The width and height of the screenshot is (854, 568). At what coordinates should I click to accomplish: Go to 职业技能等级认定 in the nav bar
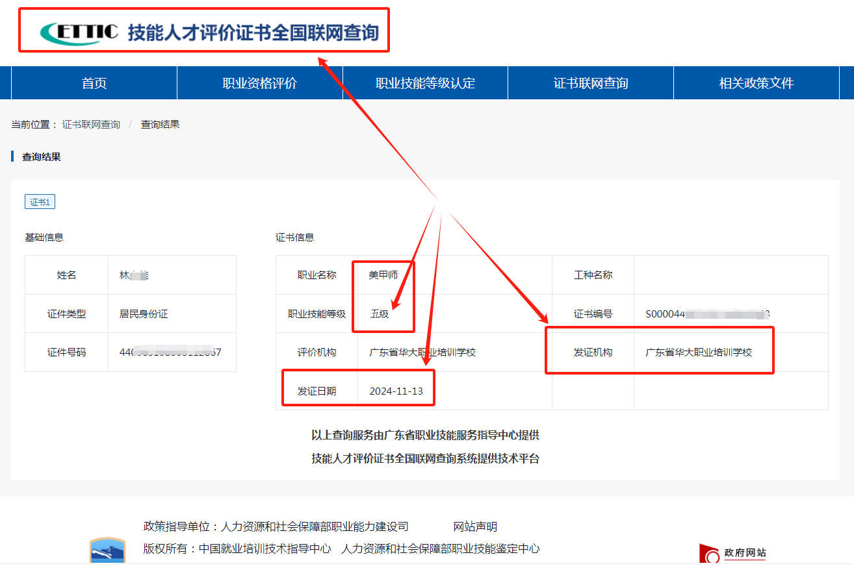pyautogui.click(x=425, y=83)
